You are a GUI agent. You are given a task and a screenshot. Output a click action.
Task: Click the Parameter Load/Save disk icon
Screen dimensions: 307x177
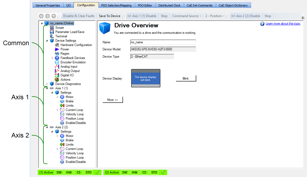coord(52,32)
